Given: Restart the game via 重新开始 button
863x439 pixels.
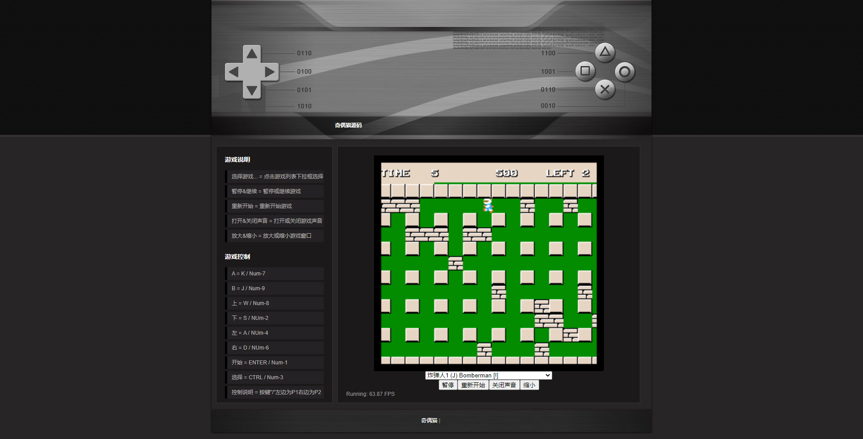Looking at the screenshot, I should (x=473, y=385).
